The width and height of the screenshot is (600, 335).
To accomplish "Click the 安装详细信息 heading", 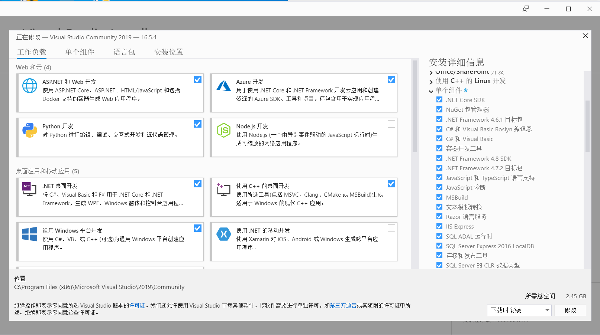I will [x=457, y=62].
